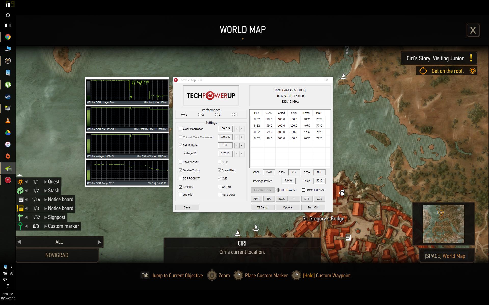Image resolution: width=489 pixels, height=305 pixels.
Task: Click the Chrome icon in taskbar
Action: click(x=8, y=37)
